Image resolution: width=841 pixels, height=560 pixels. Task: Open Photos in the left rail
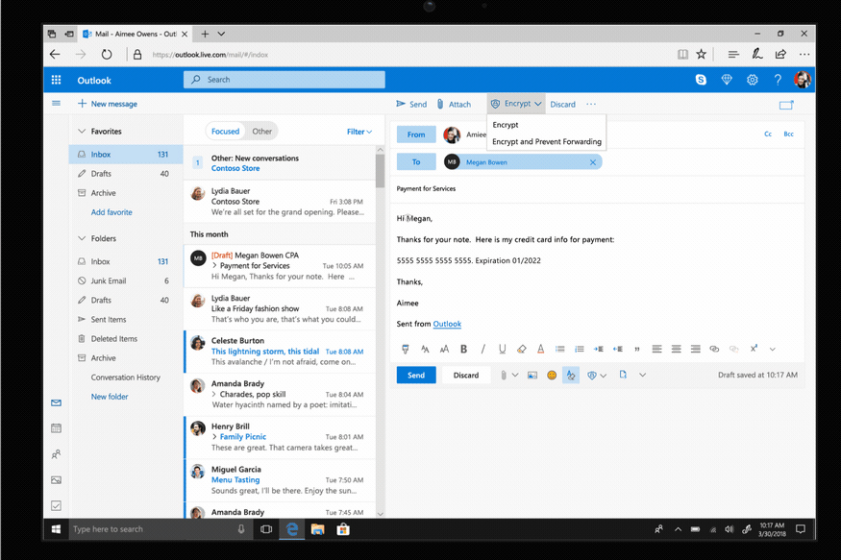click(x=56, y=479)
